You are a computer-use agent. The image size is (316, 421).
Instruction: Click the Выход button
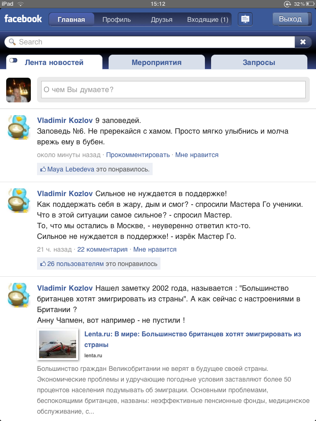pyautogui.click(x=290, y=19)
